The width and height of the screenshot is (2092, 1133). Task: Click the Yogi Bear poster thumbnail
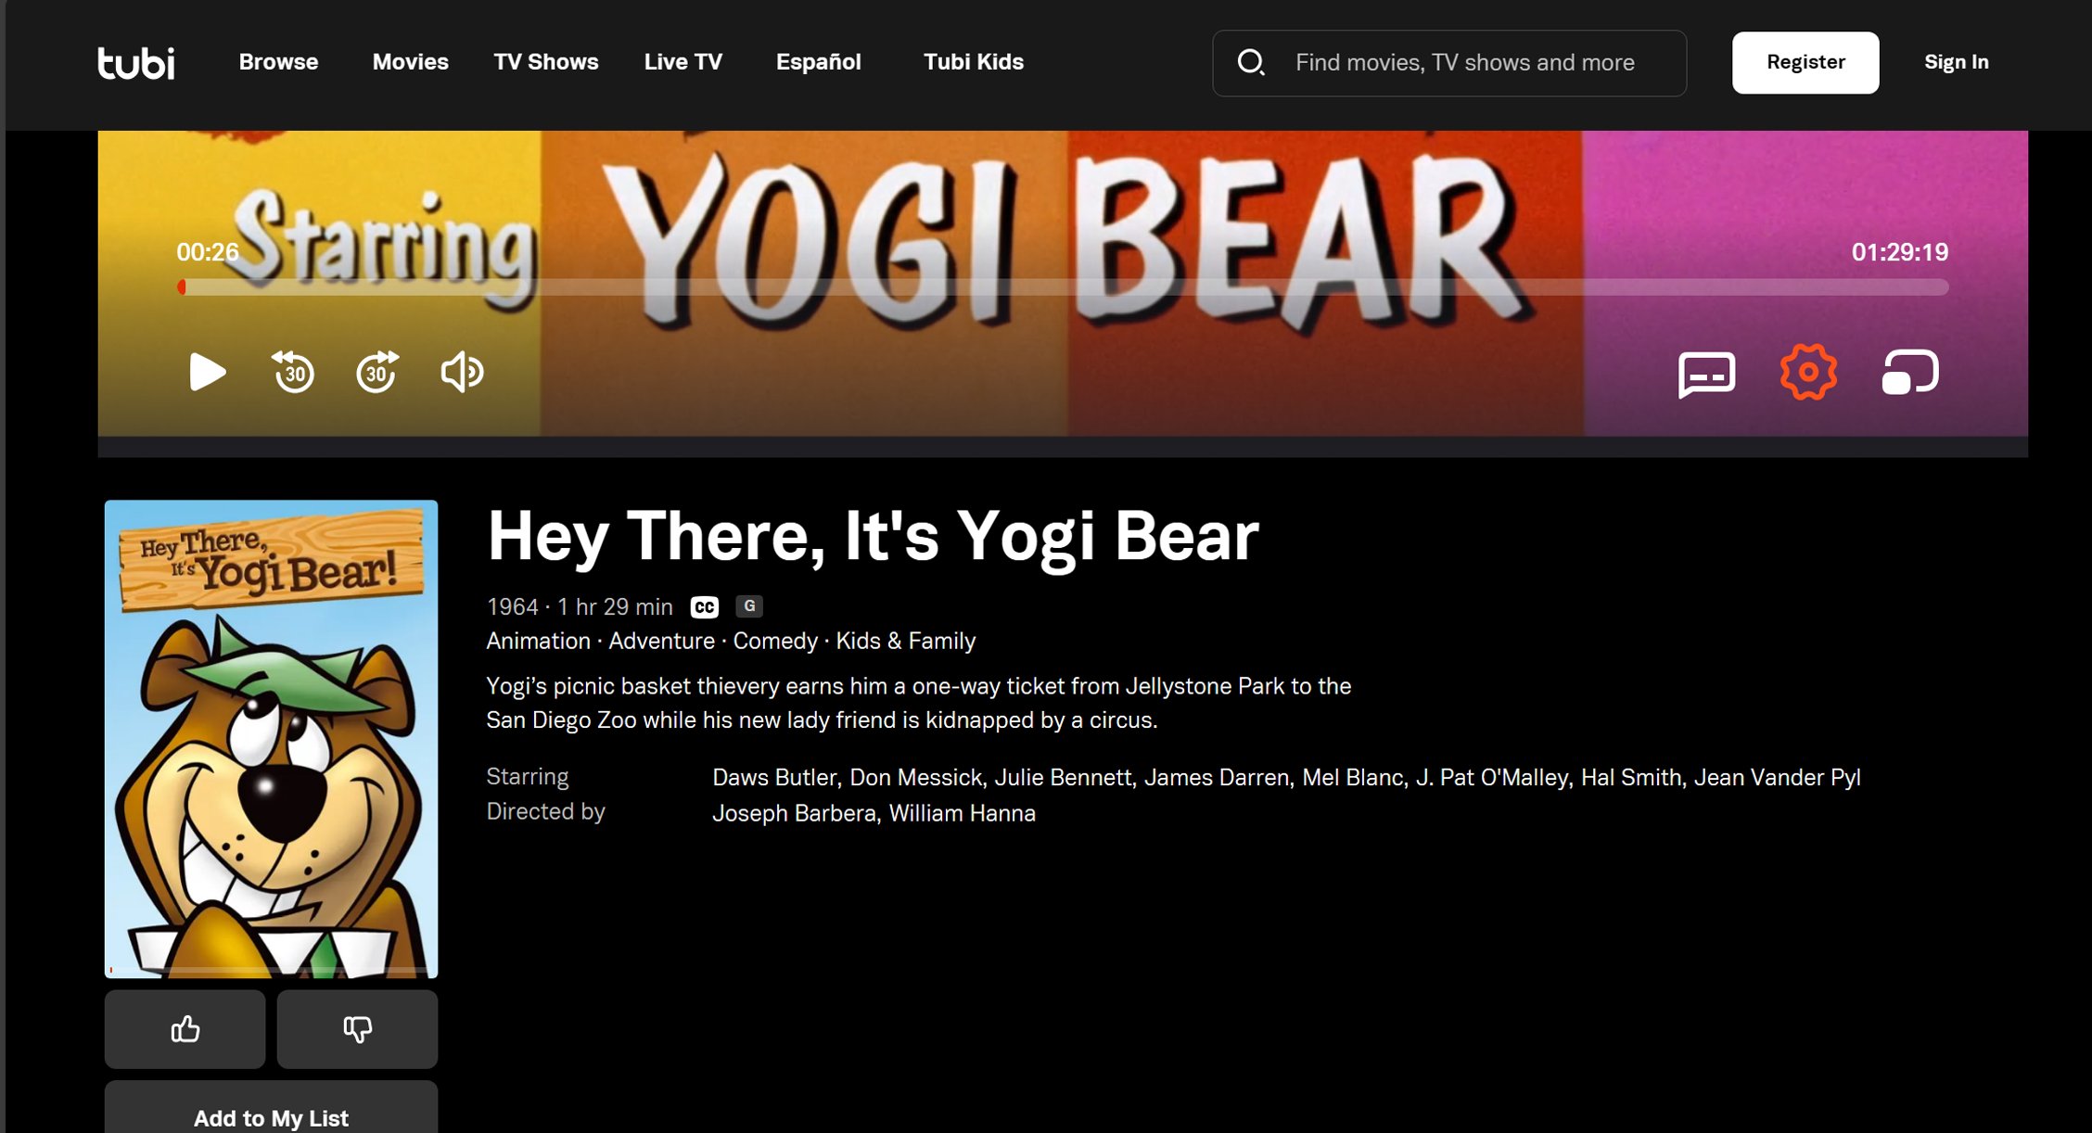(271, 739)
